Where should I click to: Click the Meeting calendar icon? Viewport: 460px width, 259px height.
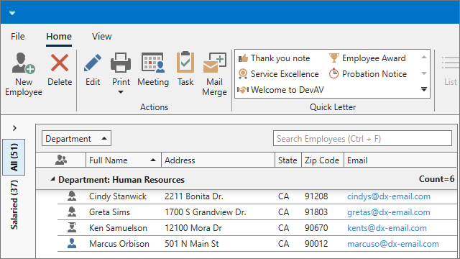click(x=153, y=63)
